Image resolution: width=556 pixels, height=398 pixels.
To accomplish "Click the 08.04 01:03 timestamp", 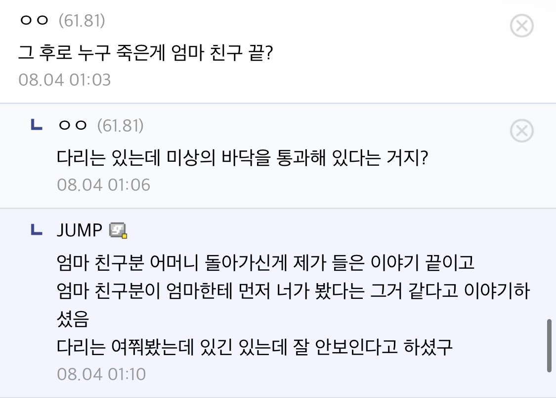I will click(65, 80).
